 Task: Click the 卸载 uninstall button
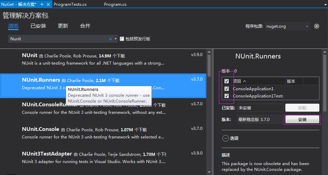pyautogui.click(x=302, y=108)
